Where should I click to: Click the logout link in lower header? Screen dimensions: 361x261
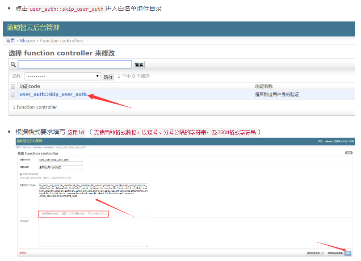click(x=352, y=141)
